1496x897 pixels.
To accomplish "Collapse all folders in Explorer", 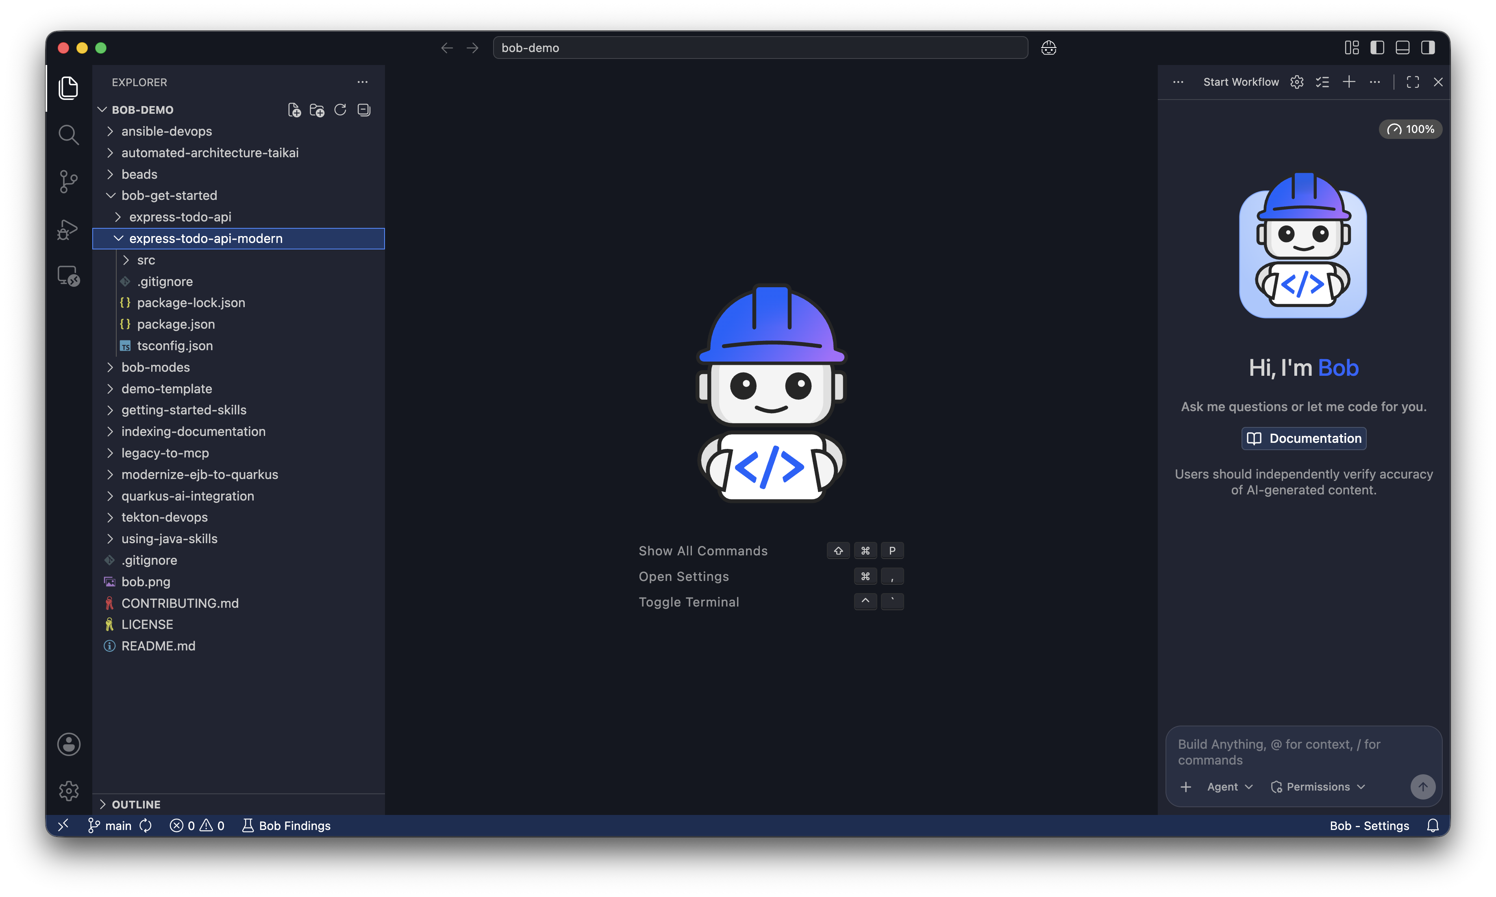I will pyautogui.click(x=363, y=110).
